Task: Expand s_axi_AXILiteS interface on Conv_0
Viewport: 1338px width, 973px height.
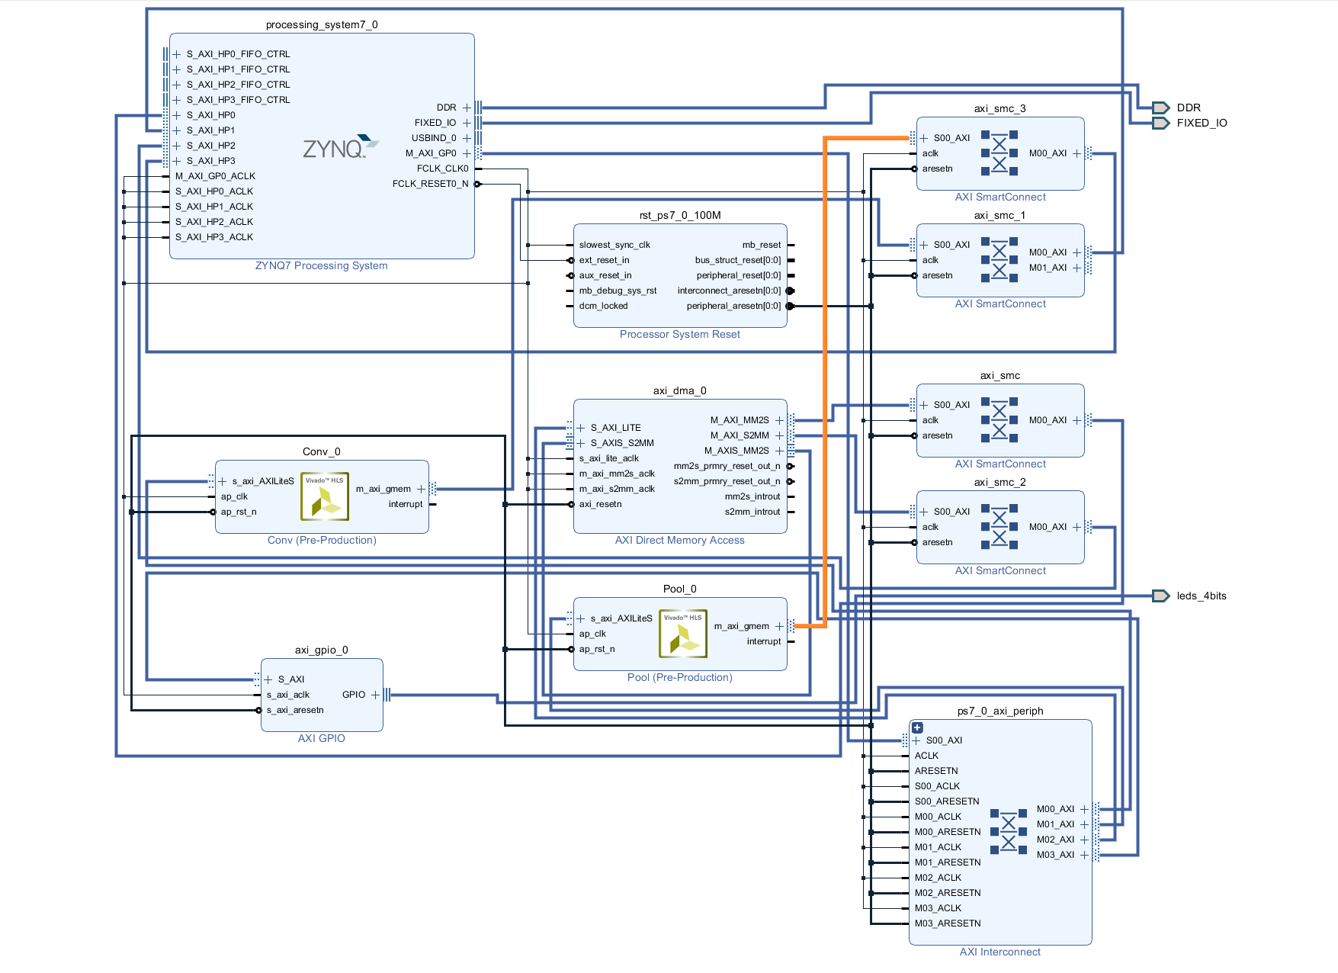Action: pos(223,481)
